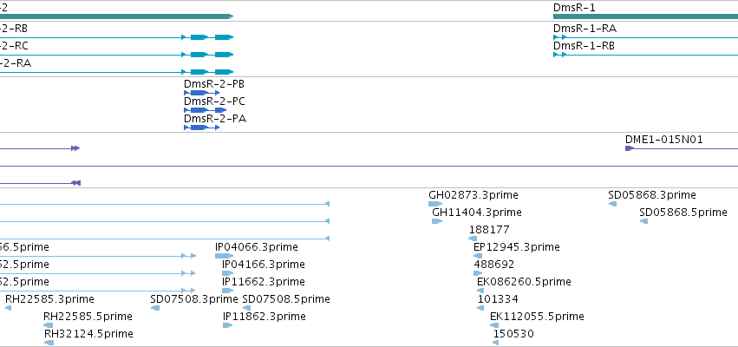Click feature 150530 glyph
This screenshot has height=347, width=738.
(495, 343)
